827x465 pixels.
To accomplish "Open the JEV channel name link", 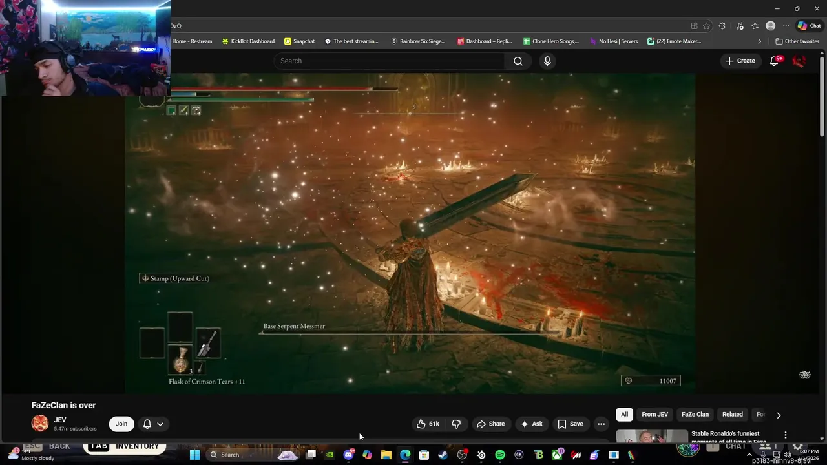I will tap(60, 420).
